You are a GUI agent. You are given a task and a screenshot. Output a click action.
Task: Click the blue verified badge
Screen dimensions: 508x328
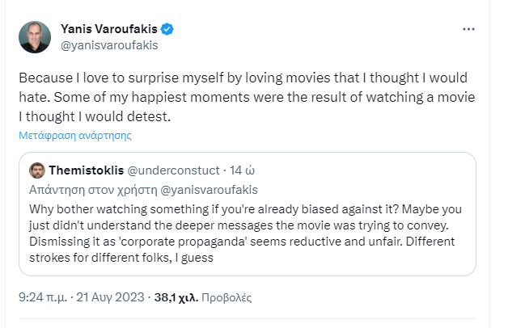tap(167, 30)
